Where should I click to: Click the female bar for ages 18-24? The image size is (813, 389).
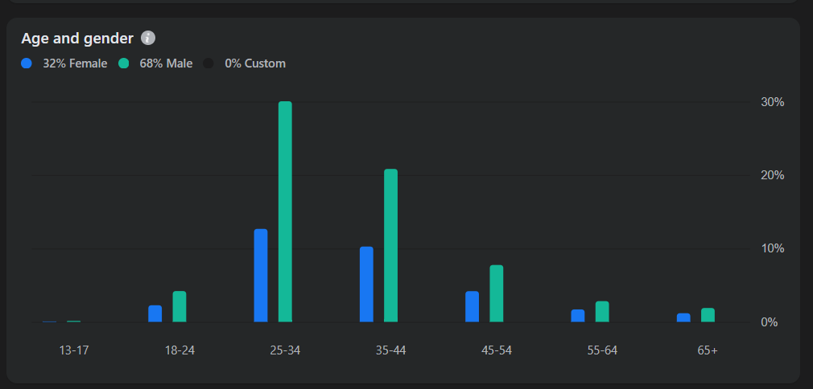pyautogui.click(x=155, y=314)
